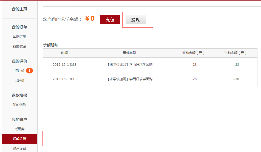The width and height of the screenshot is (261, 152).
Task: Click the 时间 column header
Action: [x=64, y=53]
